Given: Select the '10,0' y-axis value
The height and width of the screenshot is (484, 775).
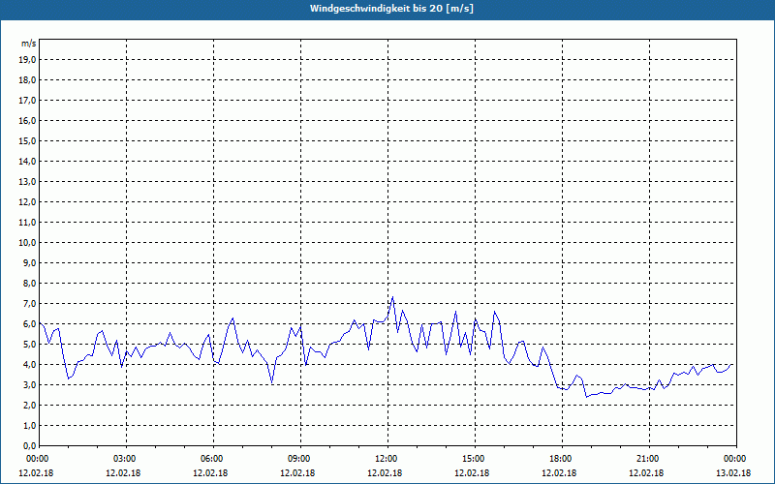Looking at the screenshot, I should point(27,243).
